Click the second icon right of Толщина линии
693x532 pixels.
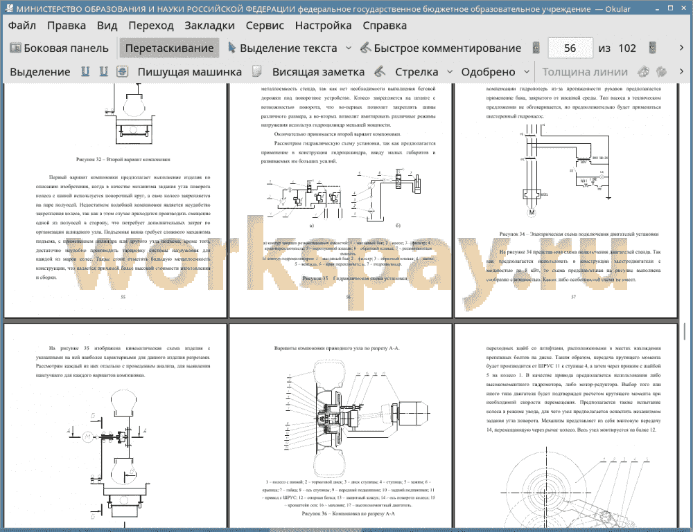(x=662, y=71)
